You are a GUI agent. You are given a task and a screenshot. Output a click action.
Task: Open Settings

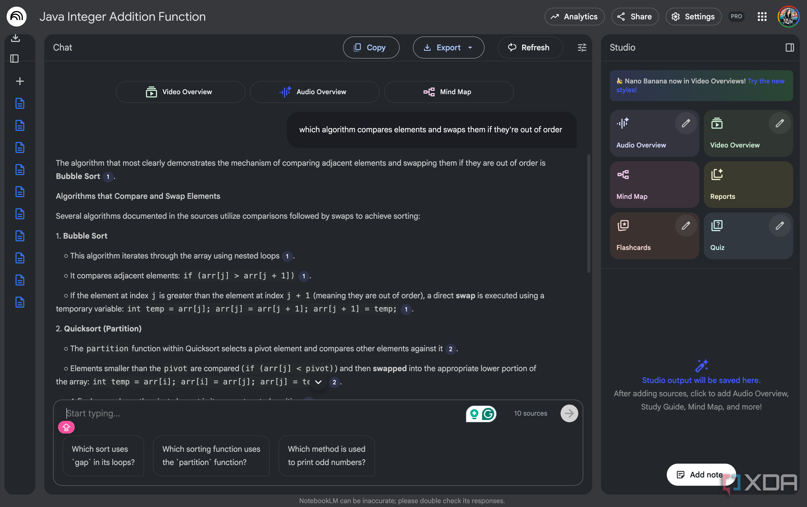click(x=693, y=16)
